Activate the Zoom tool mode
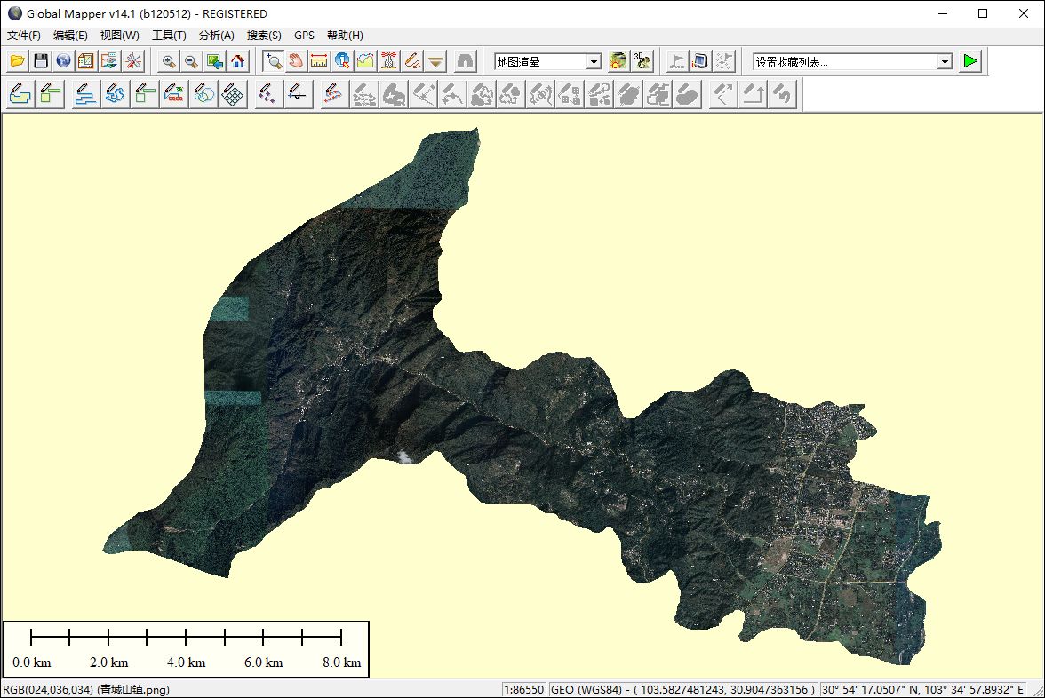Screen dimensions: 1045x698 [273, 61]
